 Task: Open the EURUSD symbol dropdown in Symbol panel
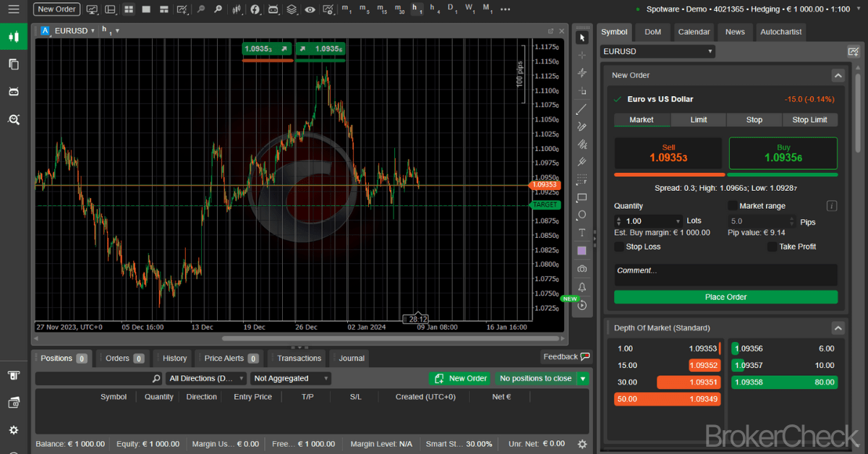click(x=658, y=51)
